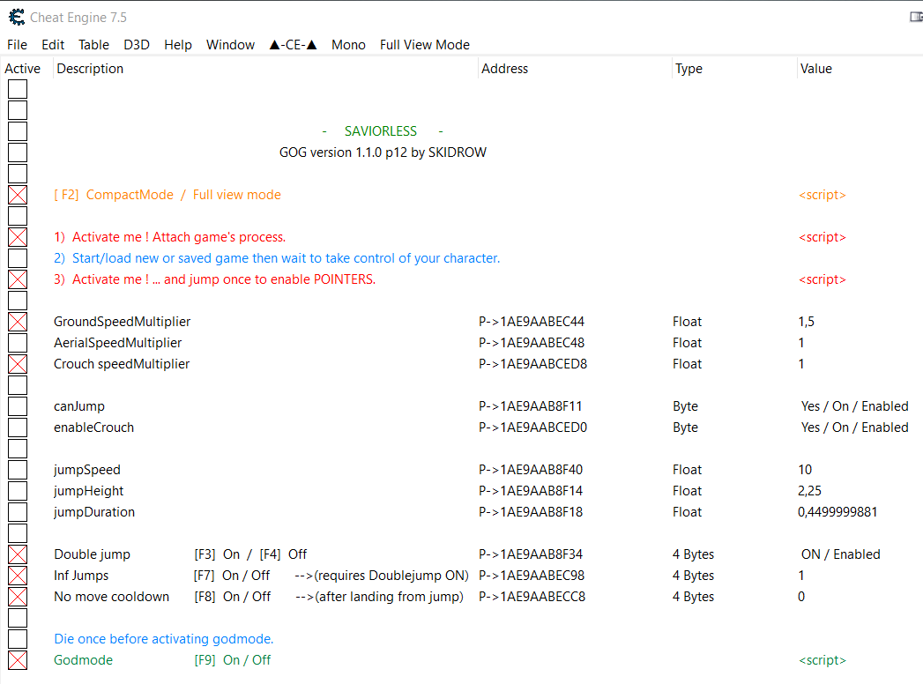Open the Mono menu
The image size is (923, 684).
pos(348,45)
